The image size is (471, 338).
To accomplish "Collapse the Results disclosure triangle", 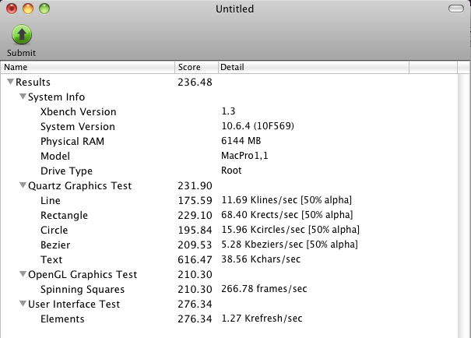I will point(11,82).
